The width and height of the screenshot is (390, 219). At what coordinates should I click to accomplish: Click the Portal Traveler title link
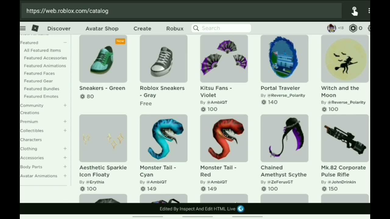coord(280,88)
